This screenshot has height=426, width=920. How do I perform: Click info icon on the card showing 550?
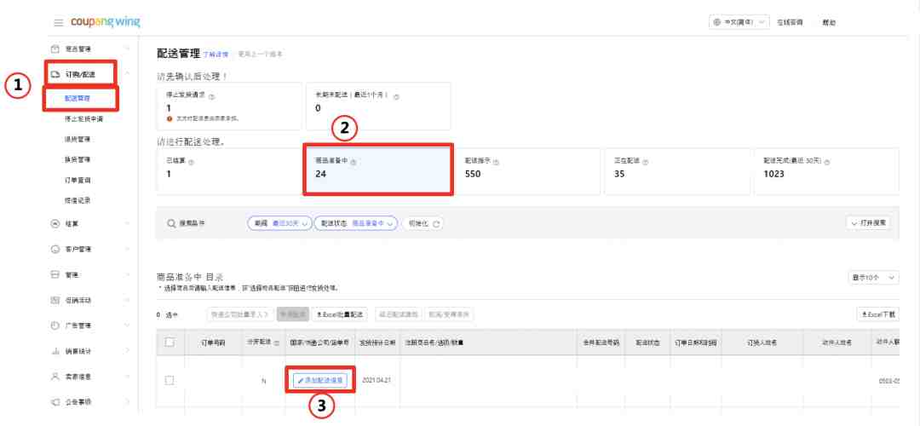[x=496, y=161]
